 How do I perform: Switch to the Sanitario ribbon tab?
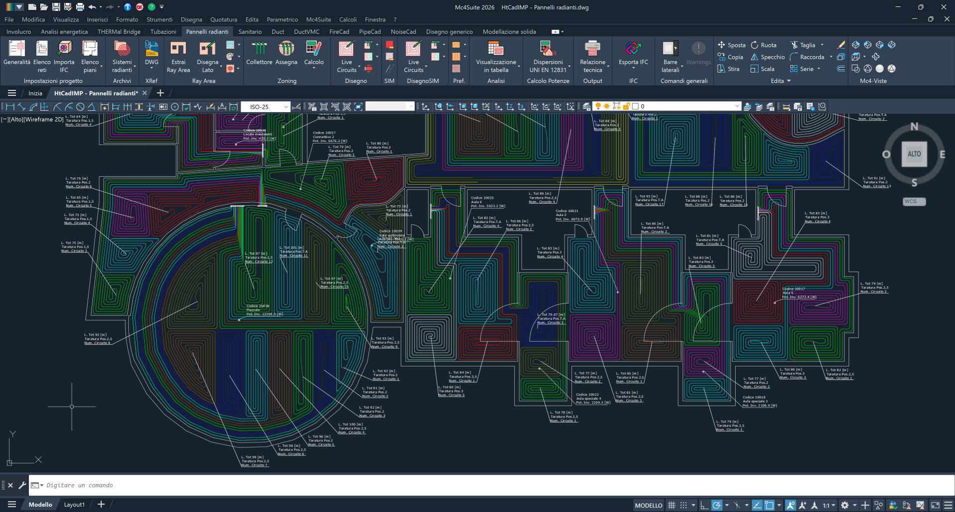coord(250,31)
